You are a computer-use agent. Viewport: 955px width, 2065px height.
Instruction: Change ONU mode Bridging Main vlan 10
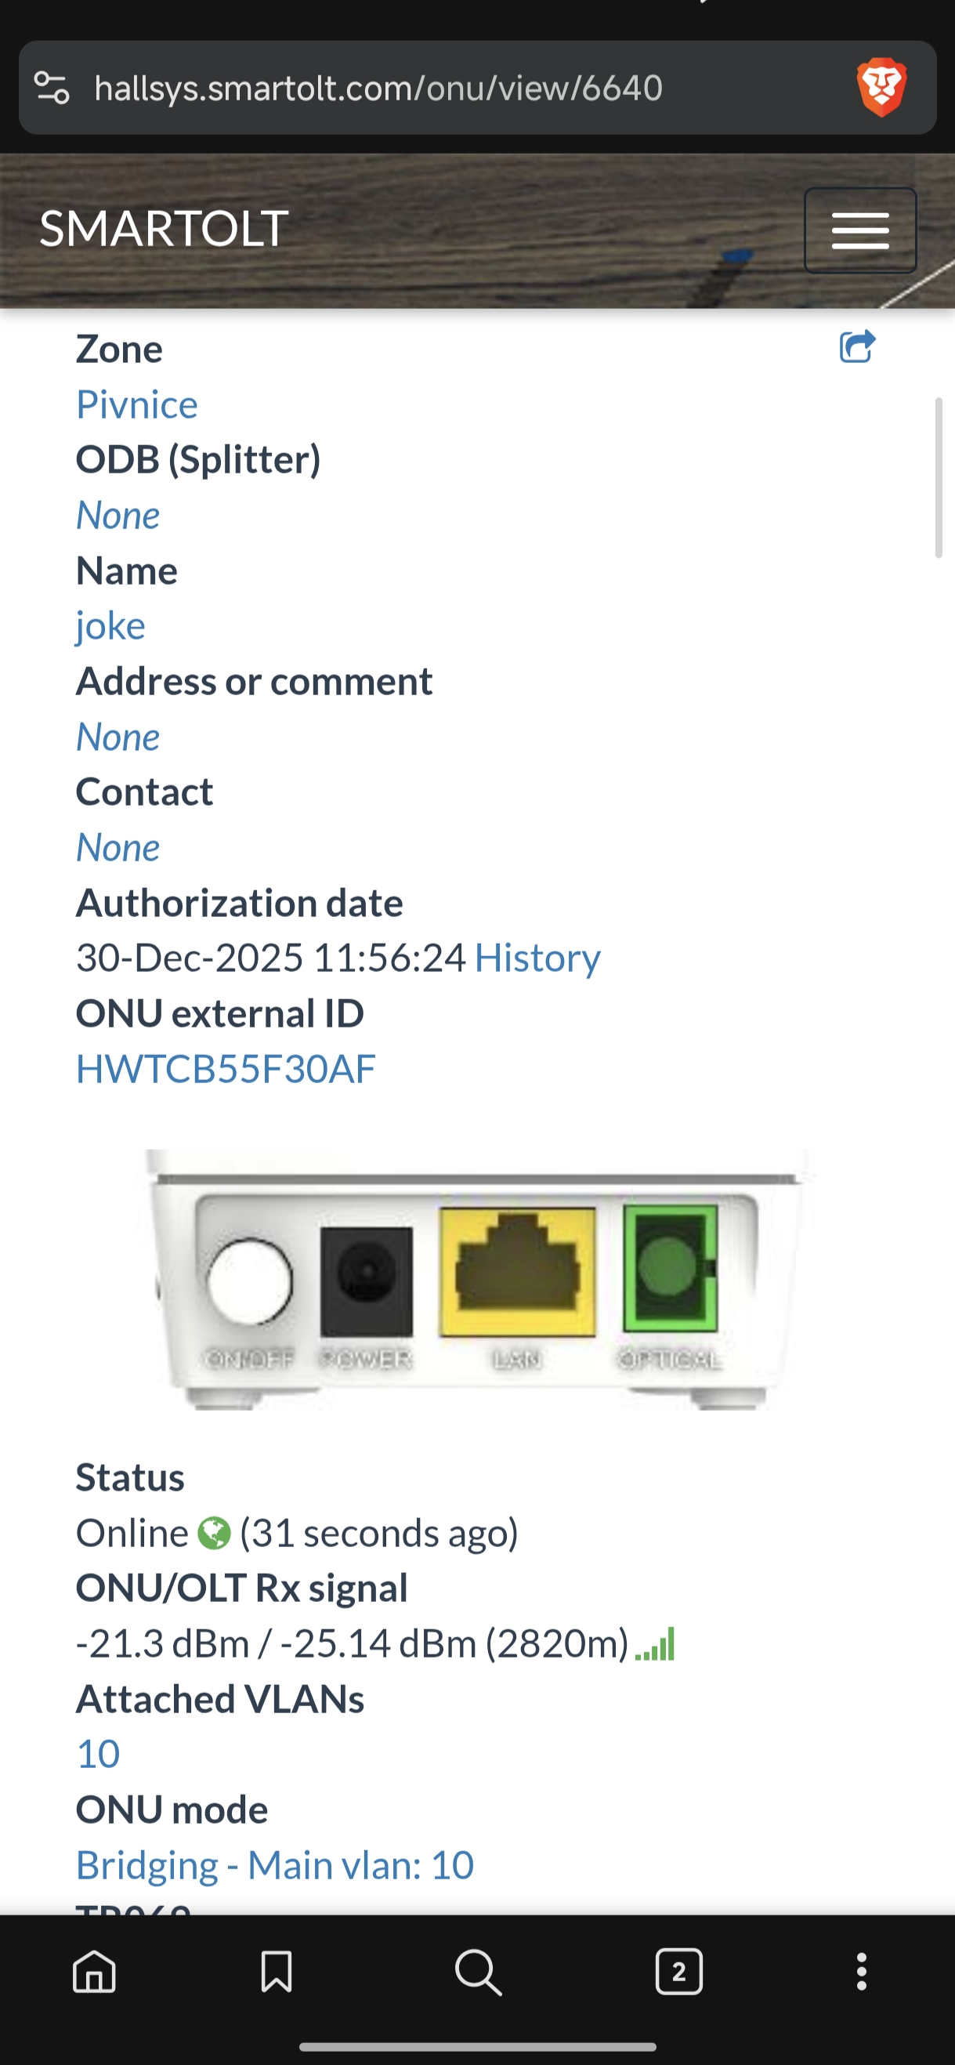275,1864
